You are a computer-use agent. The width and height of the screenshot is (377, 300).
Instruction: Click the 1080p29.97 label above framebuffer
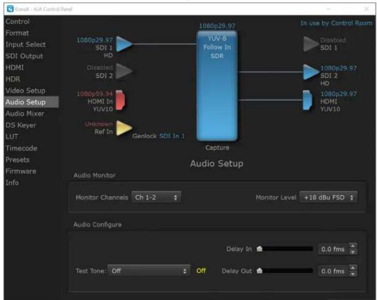pyautogui.click(x=217, y=26)
